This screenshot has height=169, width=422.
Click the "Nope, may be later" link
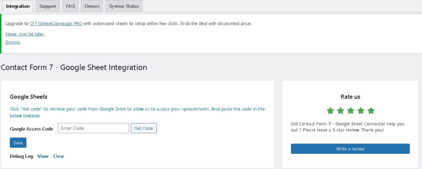[x=25, y=34]
